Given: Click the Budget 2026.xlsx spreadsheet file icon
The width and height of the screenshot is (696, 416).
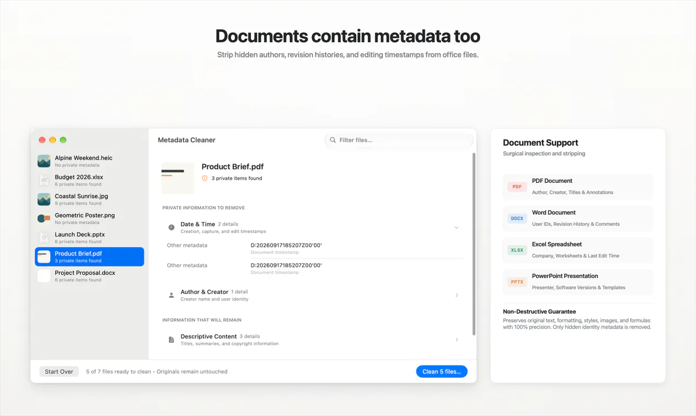Looking at the screenshot, I should pyautogui.click(x=44, y=180).
